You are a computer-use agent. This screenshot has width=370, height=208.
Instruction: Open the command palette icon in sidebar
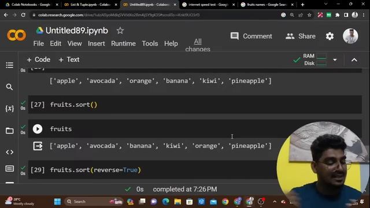(x=9, y=169)
